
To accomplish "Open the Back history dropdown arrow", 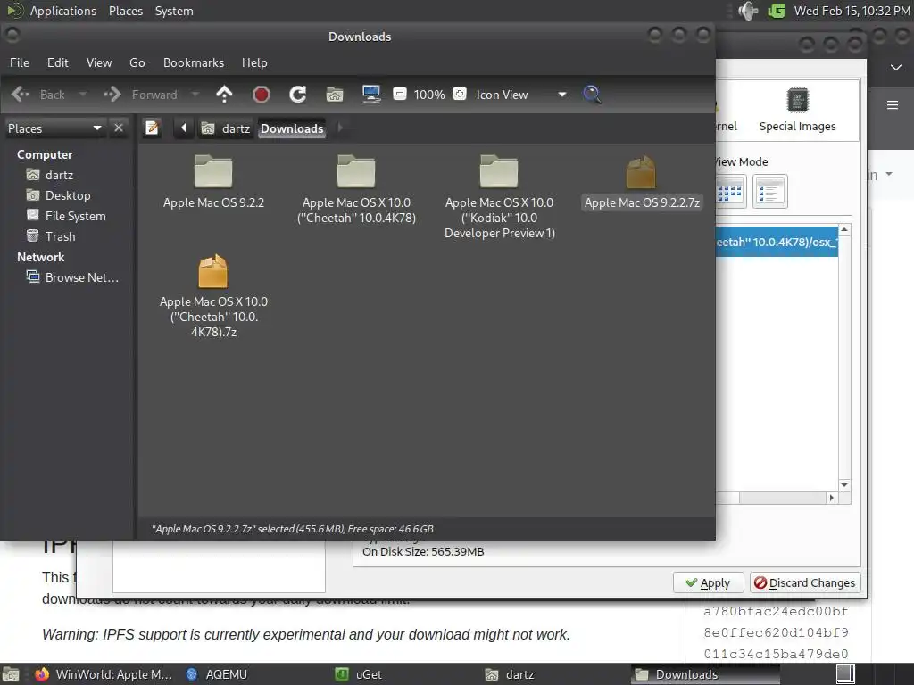I will tap(82, 95).
